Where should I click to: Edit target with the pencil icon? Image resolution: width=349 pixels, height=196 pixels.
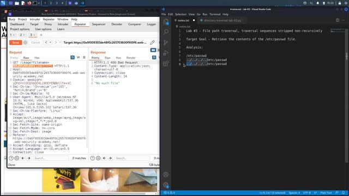152,42
